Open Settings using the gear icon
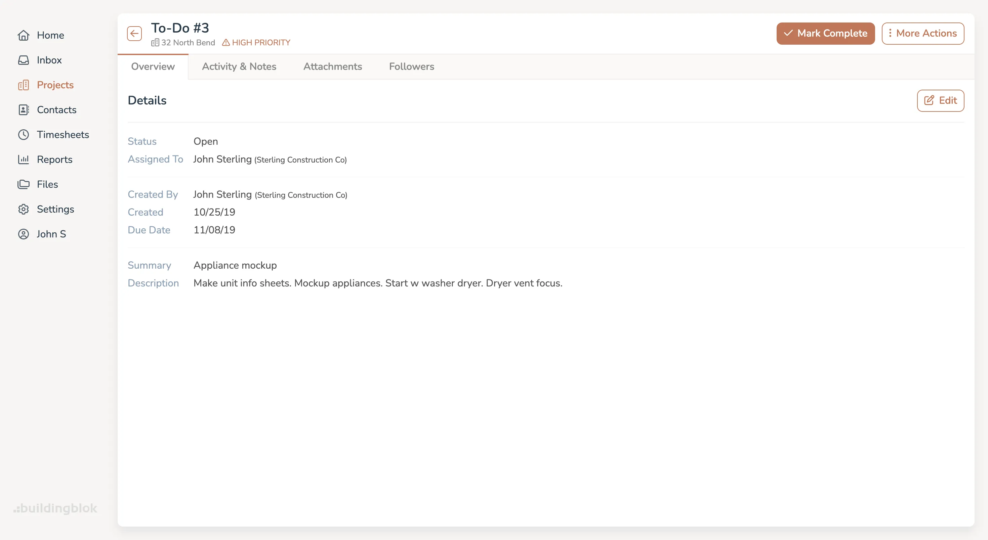The width and height of the screenshot is (988, 540). [24, 209]
